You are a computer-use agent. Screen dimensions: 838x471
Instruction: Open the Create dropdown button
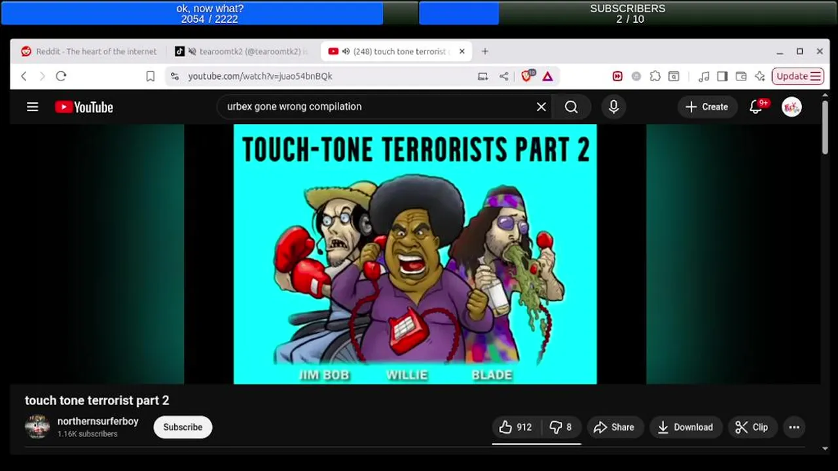click(x=707, y=107)
